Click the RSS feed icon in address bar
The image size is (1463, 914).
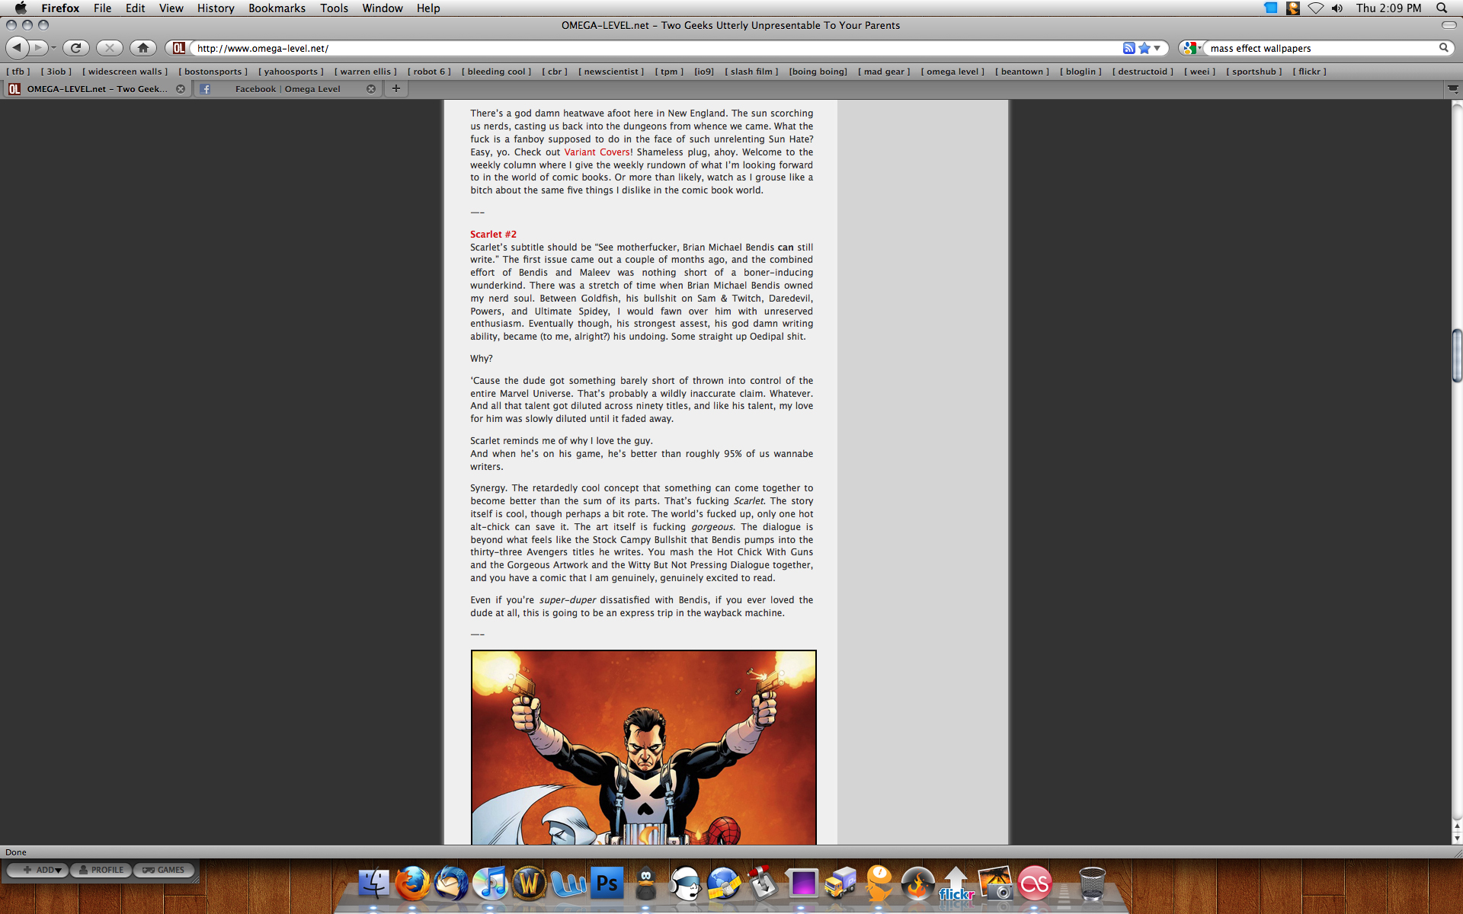(1128, 48)
